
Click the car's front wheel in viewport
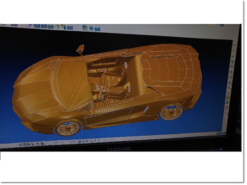click(68, 128)
